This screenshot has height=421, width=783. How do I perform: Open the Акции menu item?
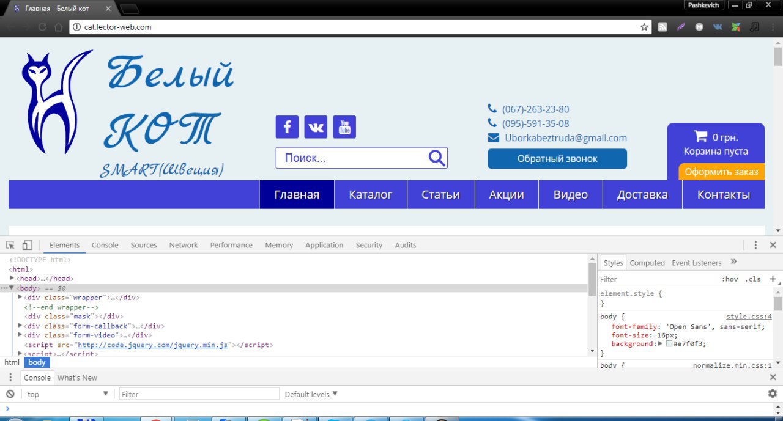pos(507,194)
